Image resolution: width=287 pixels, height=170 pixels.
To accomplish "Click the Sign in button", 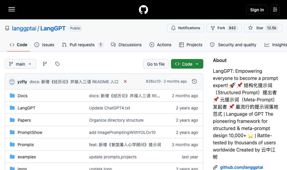I will pos(257,10).
